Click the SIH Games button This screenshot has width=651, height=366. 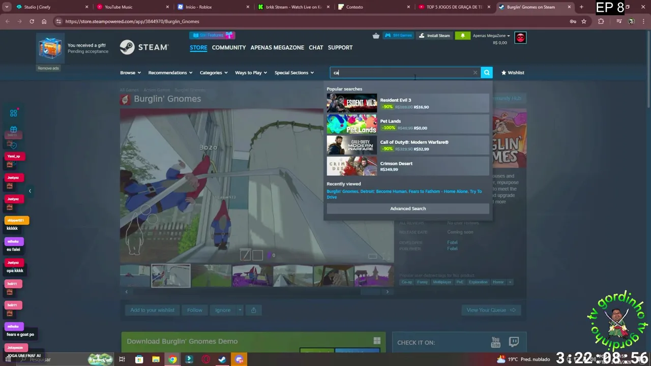[398, 36]
